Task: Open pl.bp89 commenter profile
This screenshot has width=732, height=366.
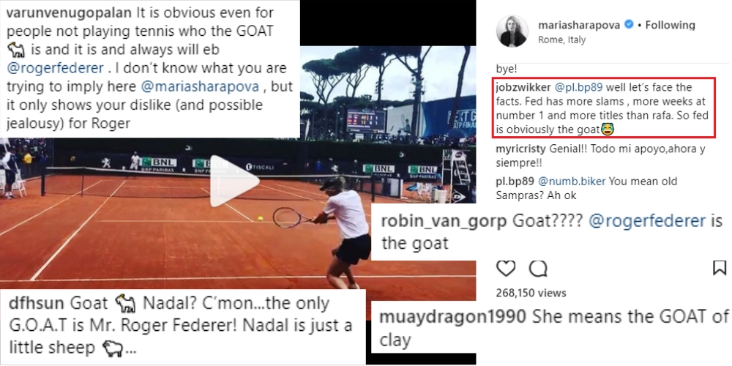Action: 515,181
